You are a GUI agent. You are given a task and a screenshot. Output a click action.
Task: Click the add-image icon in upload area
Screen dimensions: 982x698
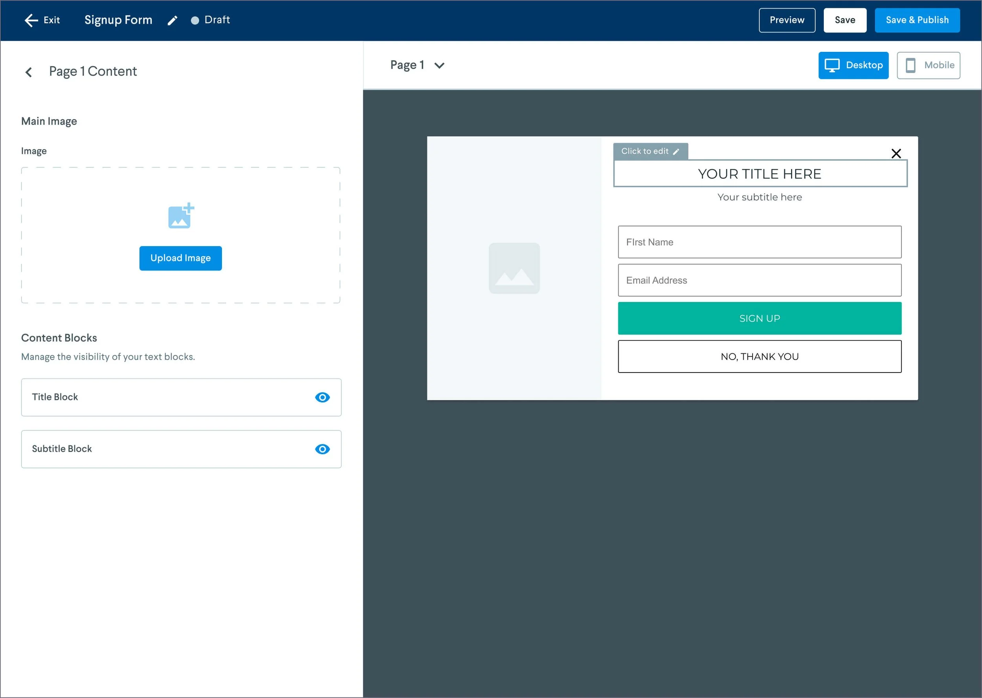click(181, 216)
